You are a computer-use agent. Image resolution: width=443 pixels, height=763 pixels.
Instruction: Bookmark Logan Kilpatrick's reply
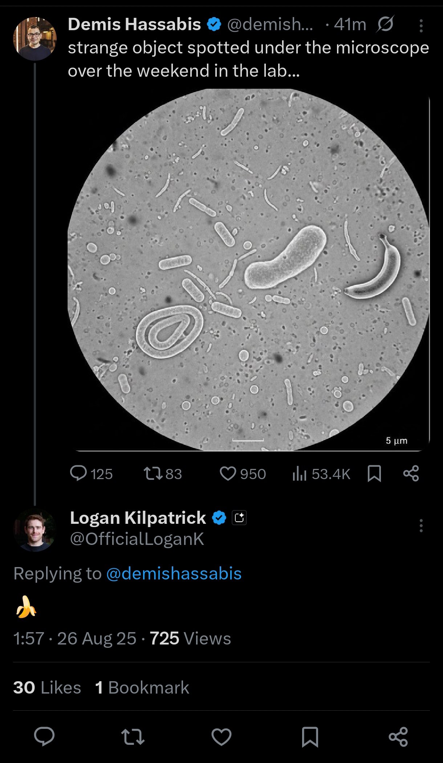coord(310,736)
